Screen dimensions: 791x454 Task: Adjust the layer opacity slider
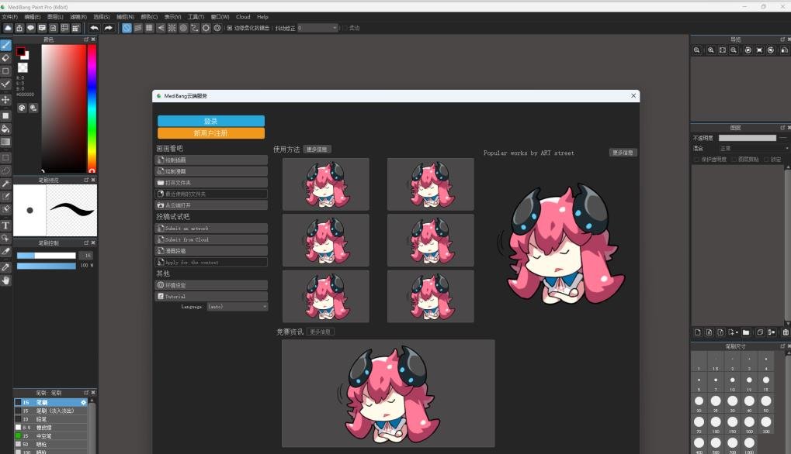747,138
